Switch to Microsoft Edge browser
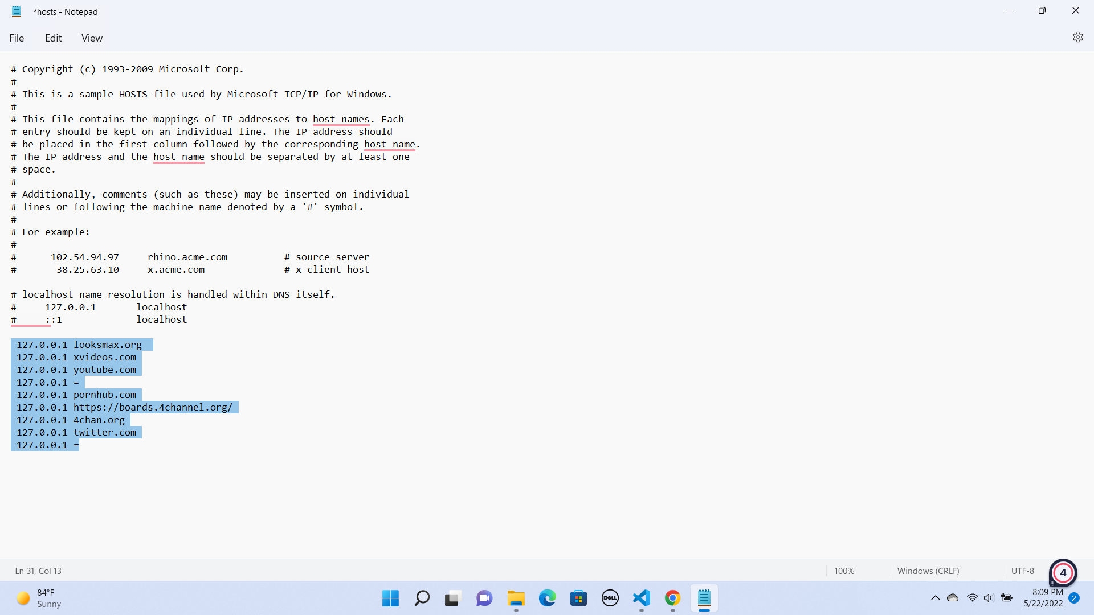The height and width of the screenshot is (615, 1094). [547, 598]
